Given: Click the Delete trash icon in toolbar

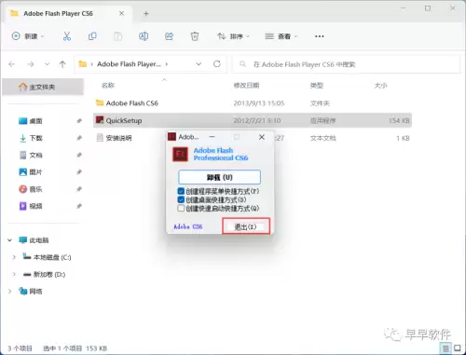Looking at the screenshot, I should (195, 36).
